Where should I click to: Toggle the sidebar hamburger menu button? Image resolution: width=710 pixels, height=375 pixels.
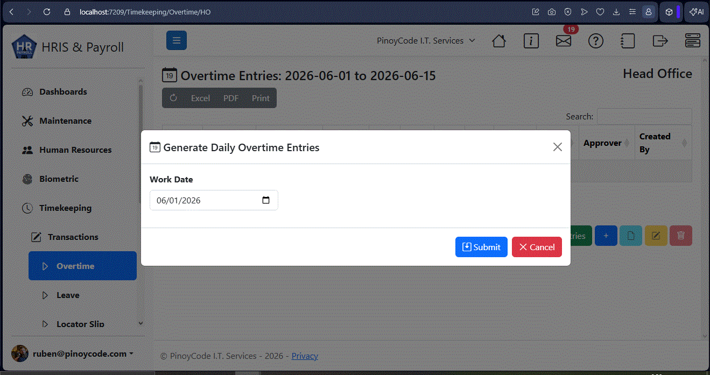click(177, 40)
